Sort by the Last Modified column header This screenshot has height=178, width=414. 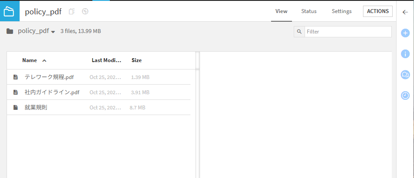click(x=106, y=60)
